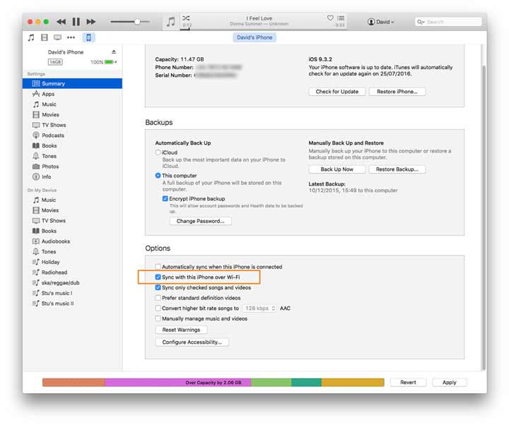This screenshot has height=425, width=509.
Task: Toggle shuffle icon in now playing
Action: 186,18
